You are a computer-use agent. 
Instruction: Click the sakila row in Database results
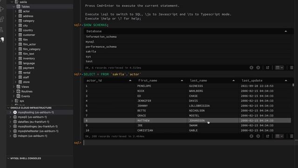(187, 51)
